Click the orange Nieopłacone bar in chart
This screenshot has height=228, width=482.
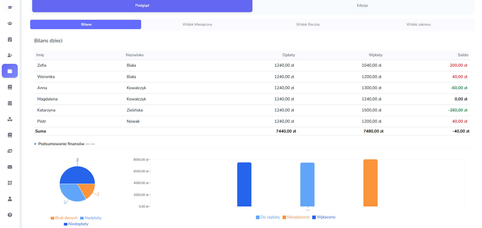pyautogui.click(x=370, y=183)
